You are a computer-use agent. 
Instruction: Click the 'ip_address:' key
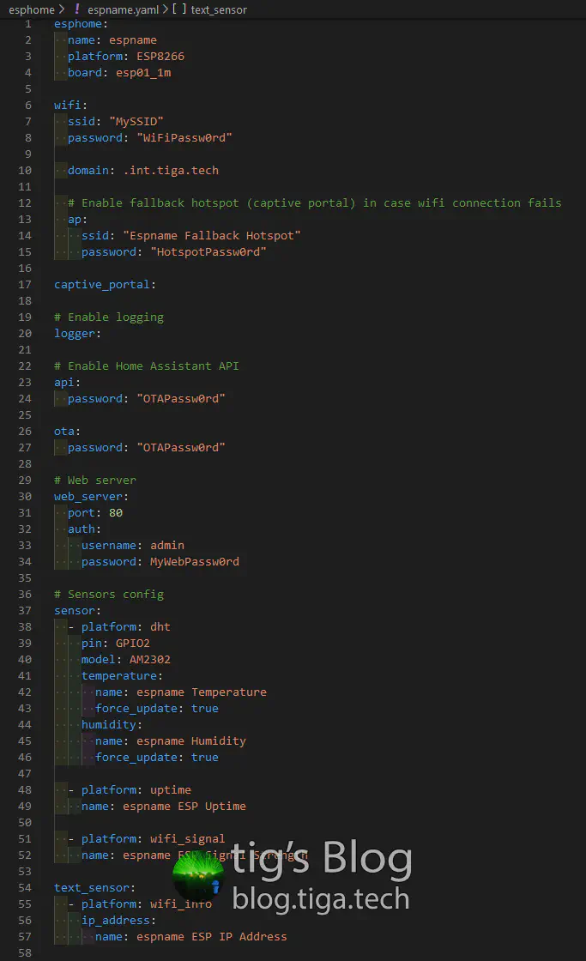click(119, 921)
